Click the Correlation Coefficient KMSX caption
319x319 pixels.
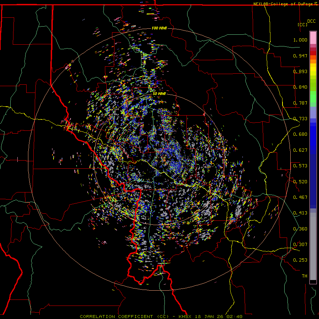coord(161,317)
